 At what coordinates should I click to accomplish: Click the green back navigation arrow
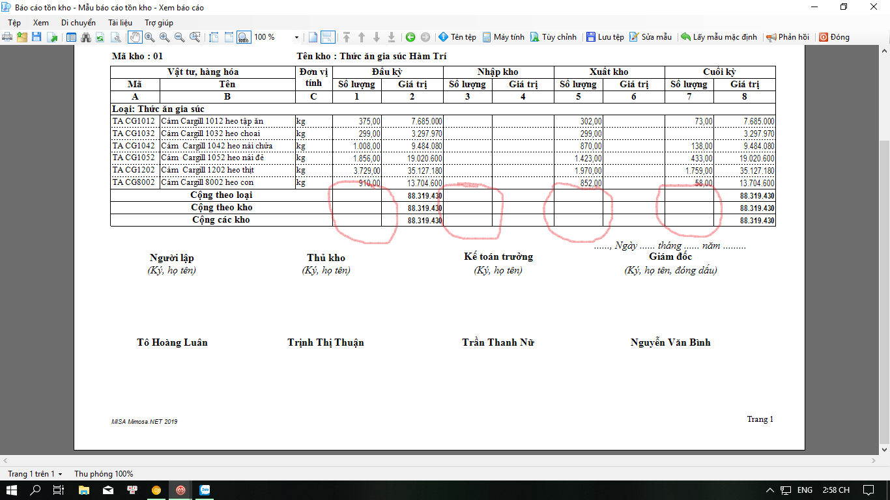coord(410,37)
